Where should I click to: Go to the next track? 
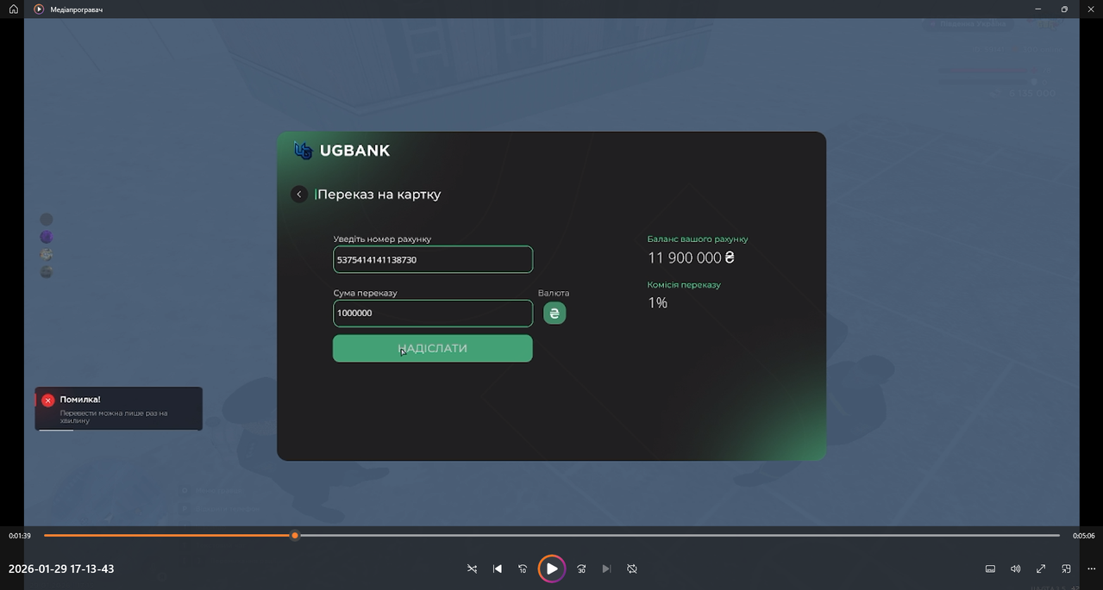coord(606,568)
